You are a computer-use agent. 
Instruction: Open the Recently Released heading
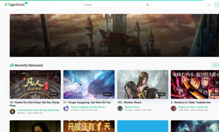(29, 65)
